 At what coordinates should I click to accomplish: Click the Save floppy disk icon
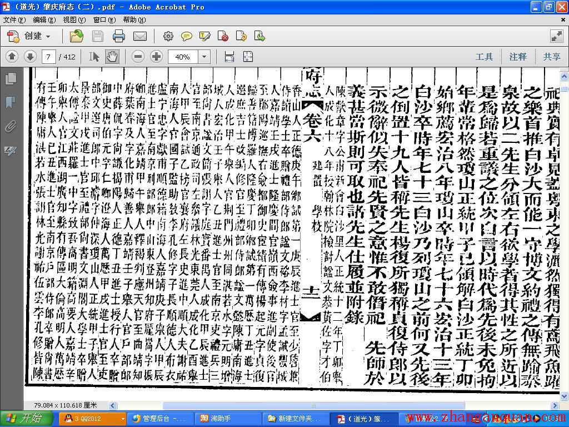click(x=98, y=36)
